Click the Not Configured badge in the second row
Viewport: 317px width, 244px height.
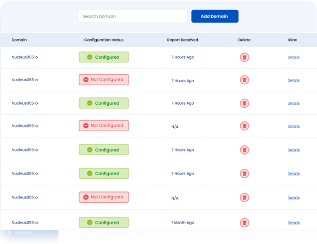tap(103, 80)
